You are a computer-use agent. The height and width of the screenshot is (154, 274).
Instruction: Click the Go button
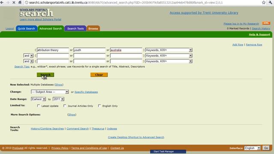pyautogui.click(x=266, y=148)
